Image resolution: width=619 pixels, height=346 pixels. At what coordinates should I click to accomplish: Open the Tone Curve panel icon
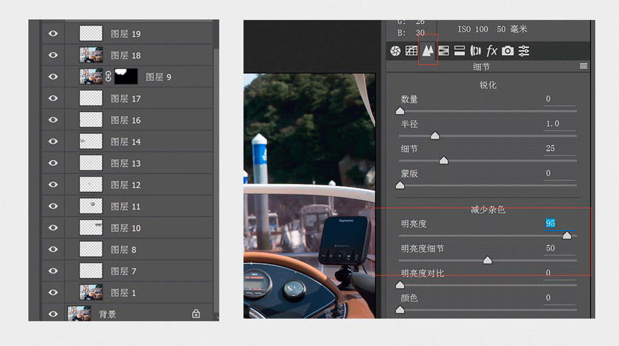point(411,51)
